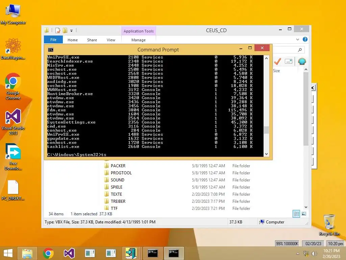Switch to Details view layout button

(x=296, y=214)
